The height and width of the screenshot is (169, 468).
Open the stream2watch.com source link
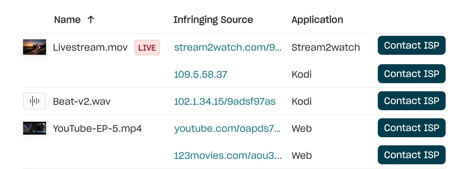[x=228, y=47]
